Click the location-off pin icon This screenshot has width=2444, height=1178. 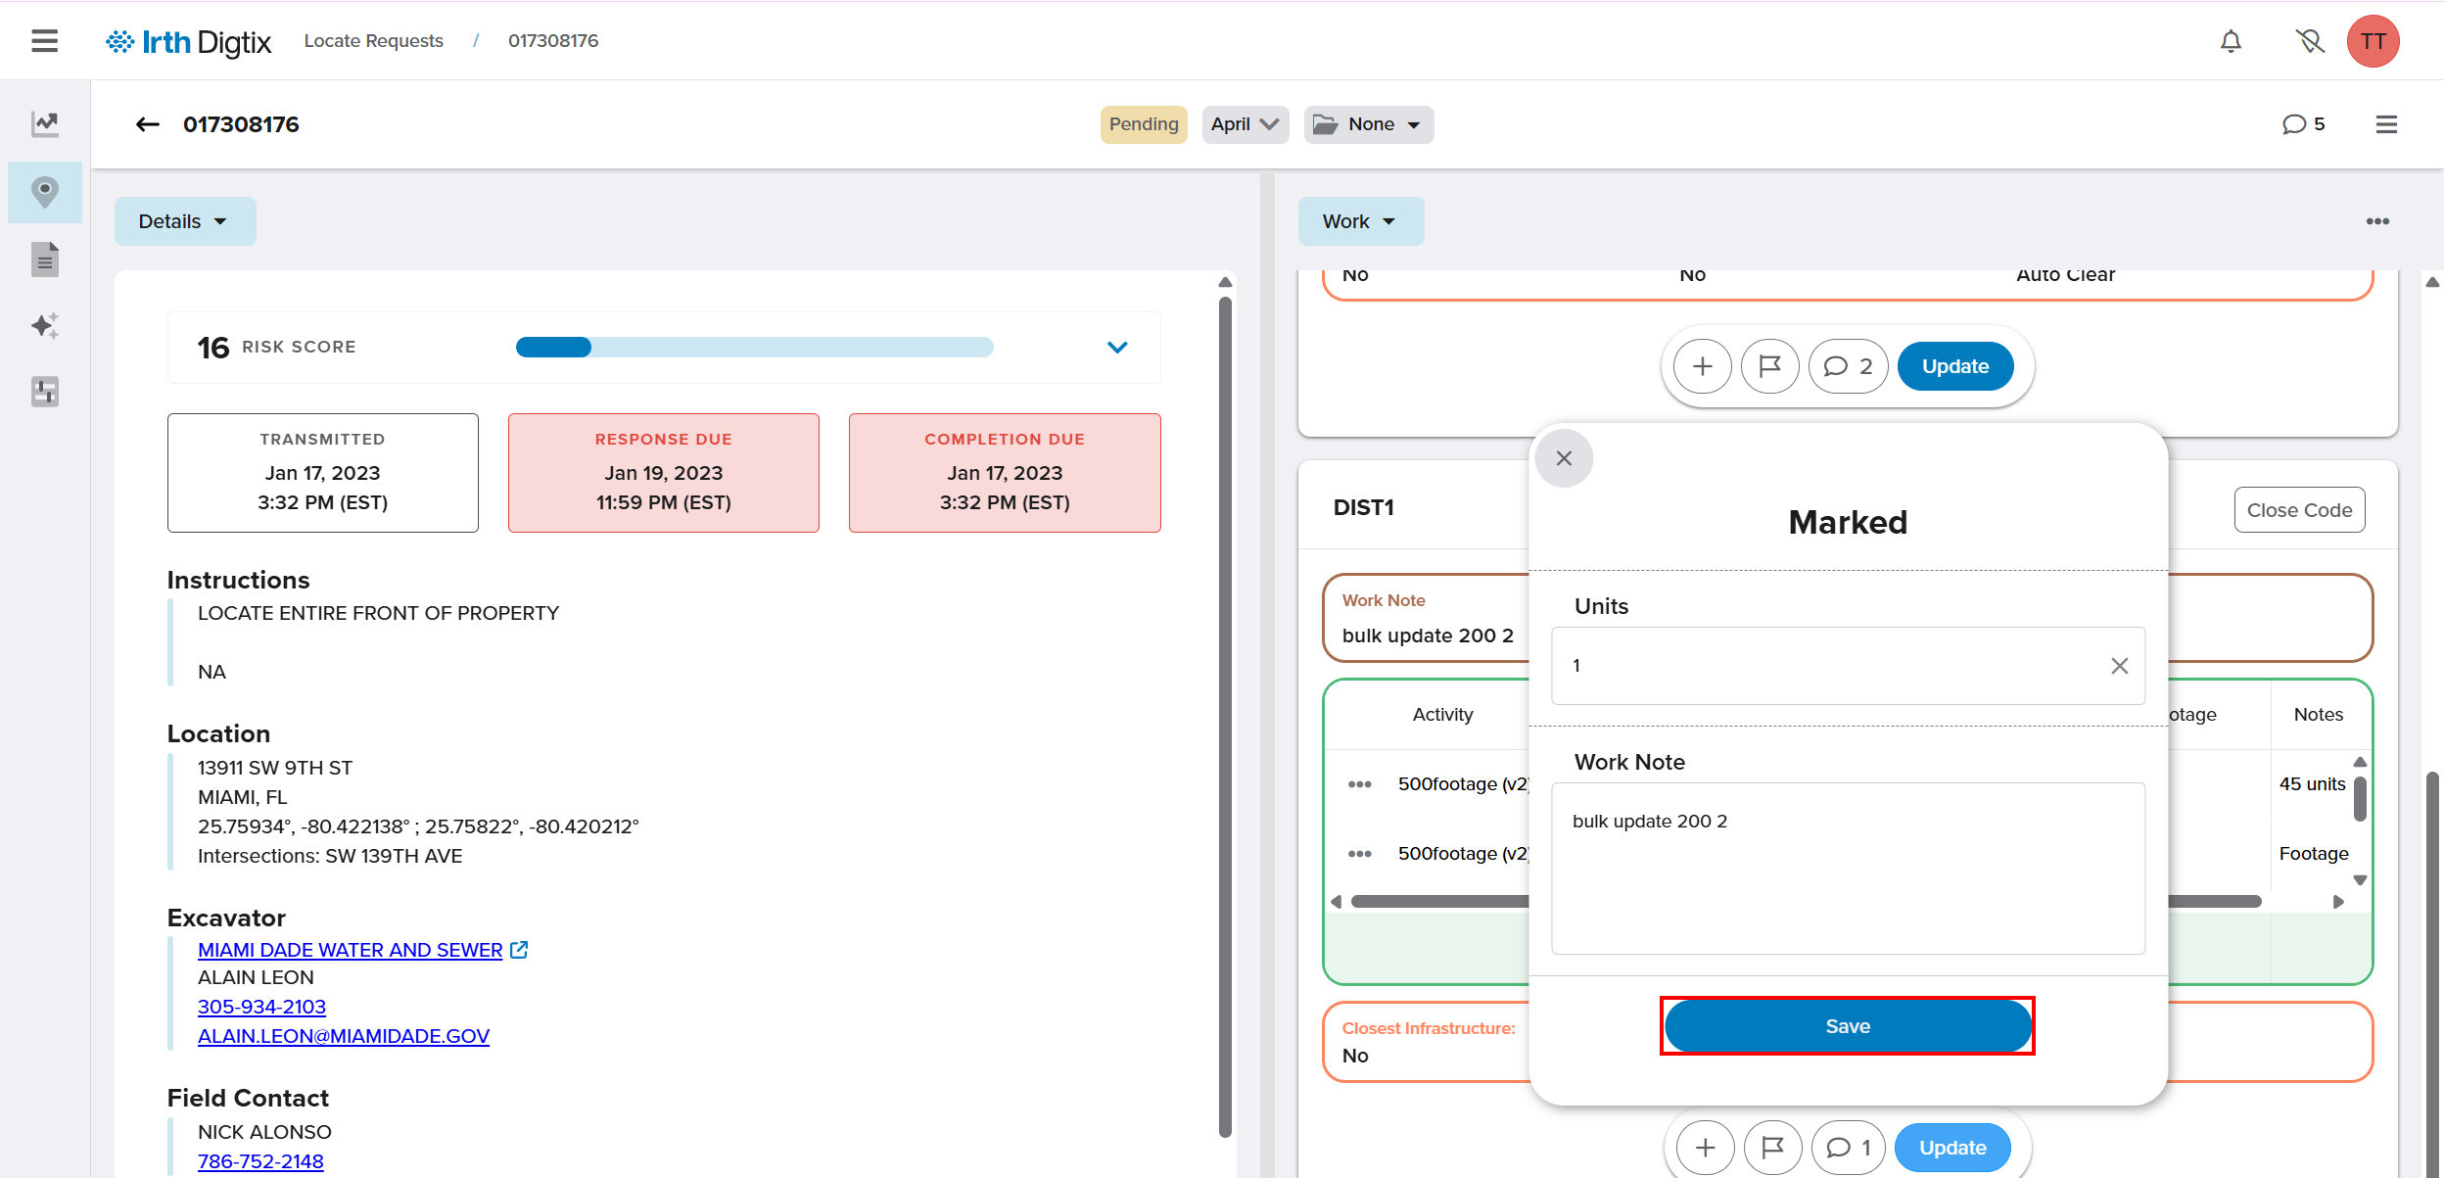tap(2309, 41)
